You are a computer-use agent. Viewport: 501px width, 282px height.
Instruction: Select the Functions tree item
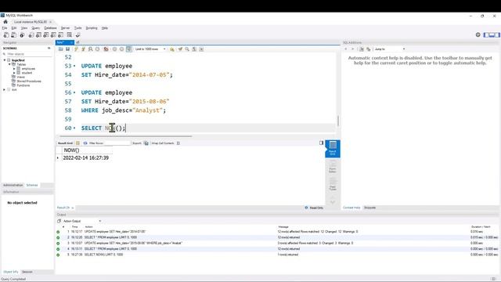(23, 85)
